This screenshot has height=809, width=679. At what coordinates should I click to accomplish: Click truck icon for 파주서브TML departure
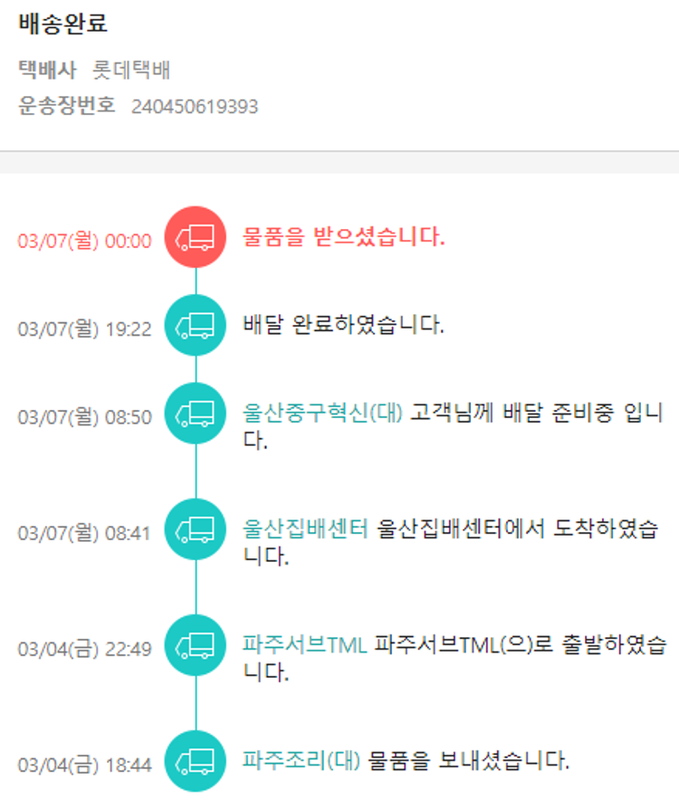[196, 644]
